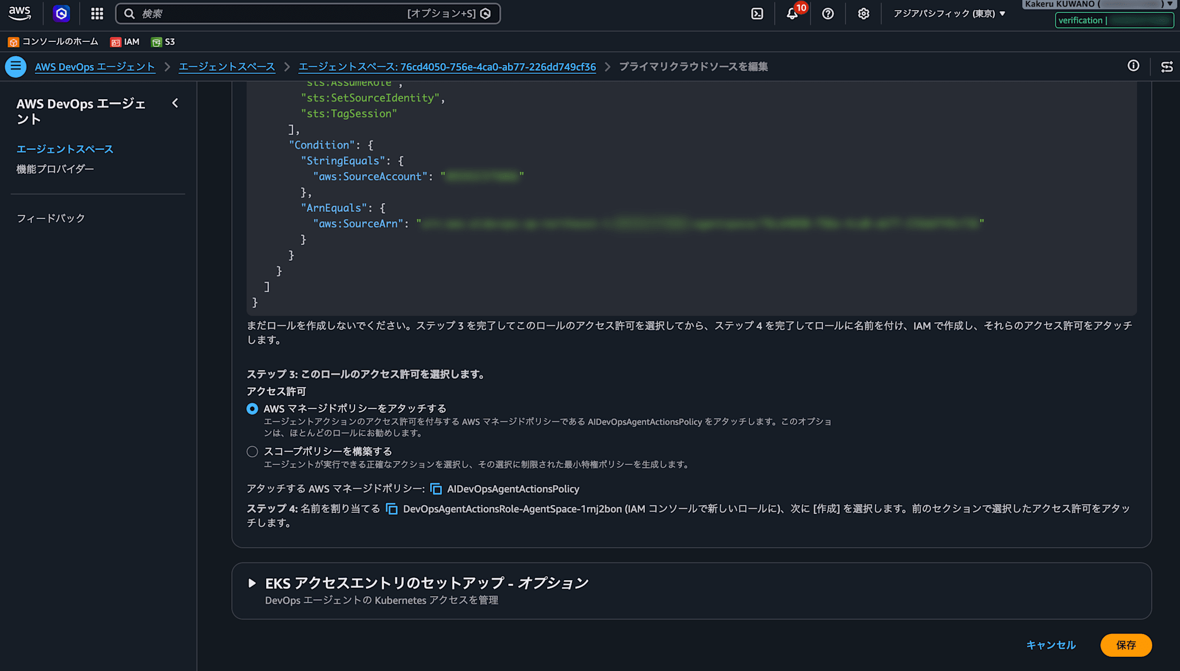The height and width of the screenshot is (671, 1180).
Task: Open the help question mark menu
Action: coord(828,14)
